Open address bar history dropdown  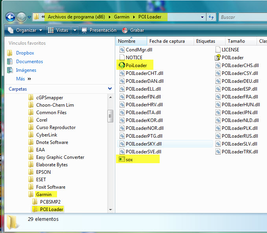[202, 17]
